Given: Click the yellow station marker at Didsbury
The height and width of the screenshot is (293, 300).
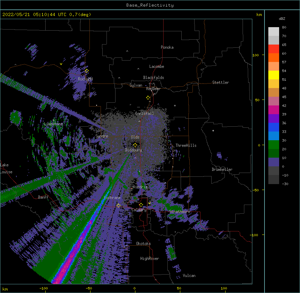Looking at the screenshot, I should point(135,145).
